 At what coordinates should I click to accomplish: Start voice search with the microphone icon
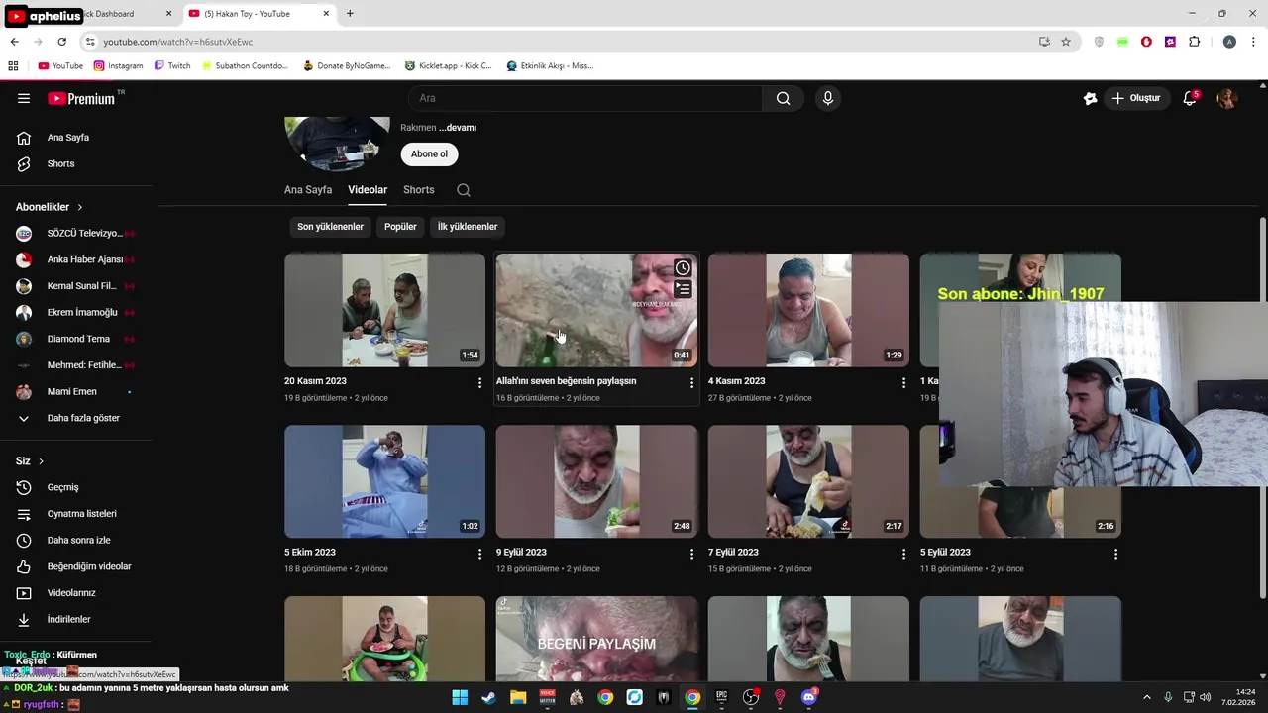(x=828, y=98)
